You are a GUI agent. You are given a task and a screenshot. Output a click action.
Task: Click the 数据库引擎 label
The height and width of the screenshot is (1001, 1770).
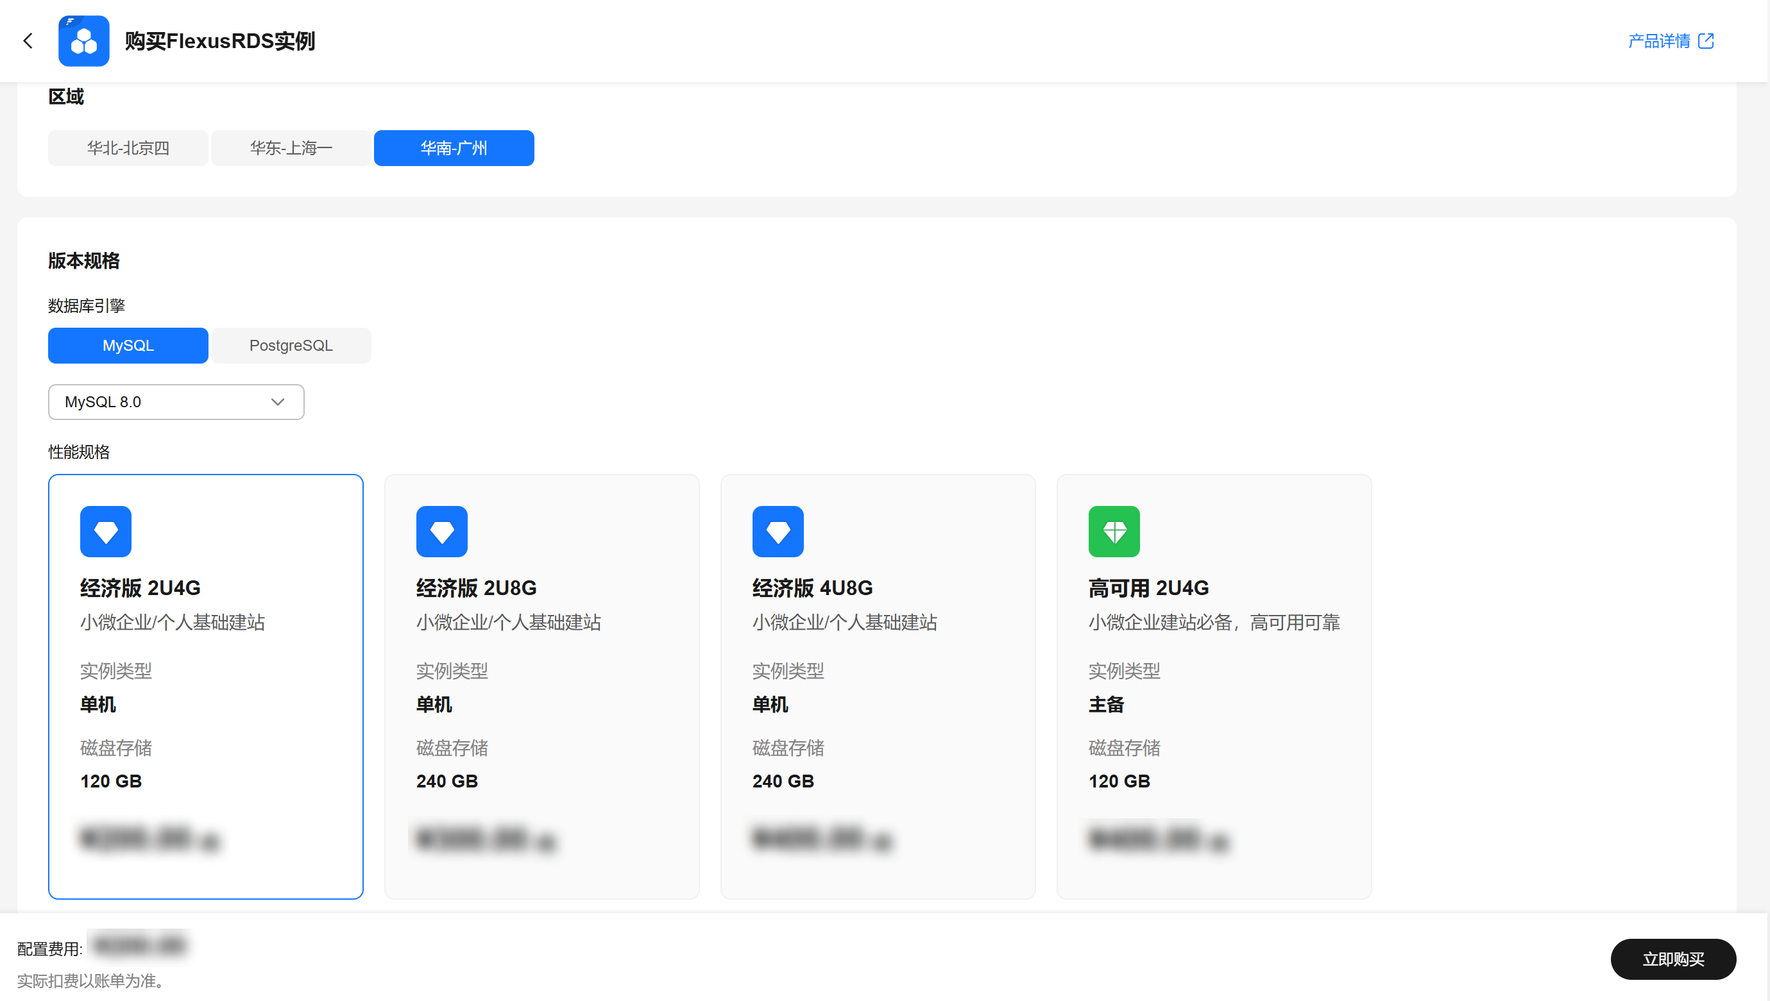point(87,306)
